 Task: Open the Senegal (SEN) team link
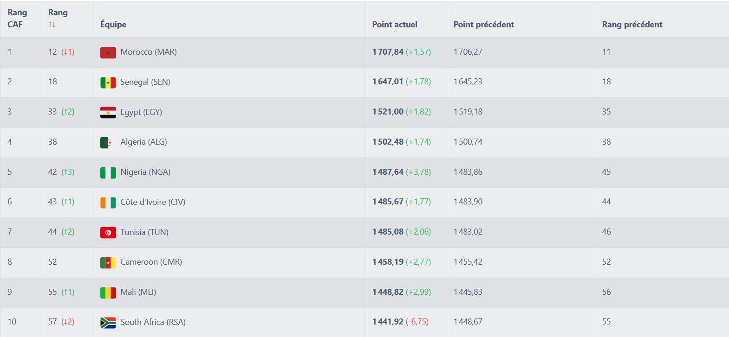145,82
